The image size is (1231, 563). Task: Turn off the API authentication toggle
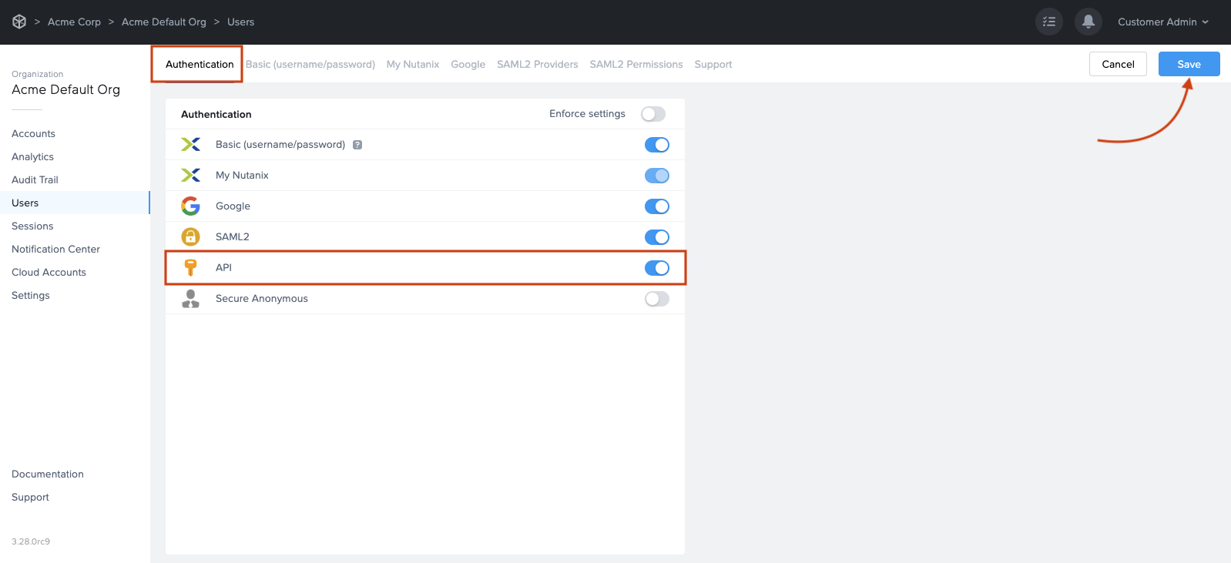(x=656, y=268)
